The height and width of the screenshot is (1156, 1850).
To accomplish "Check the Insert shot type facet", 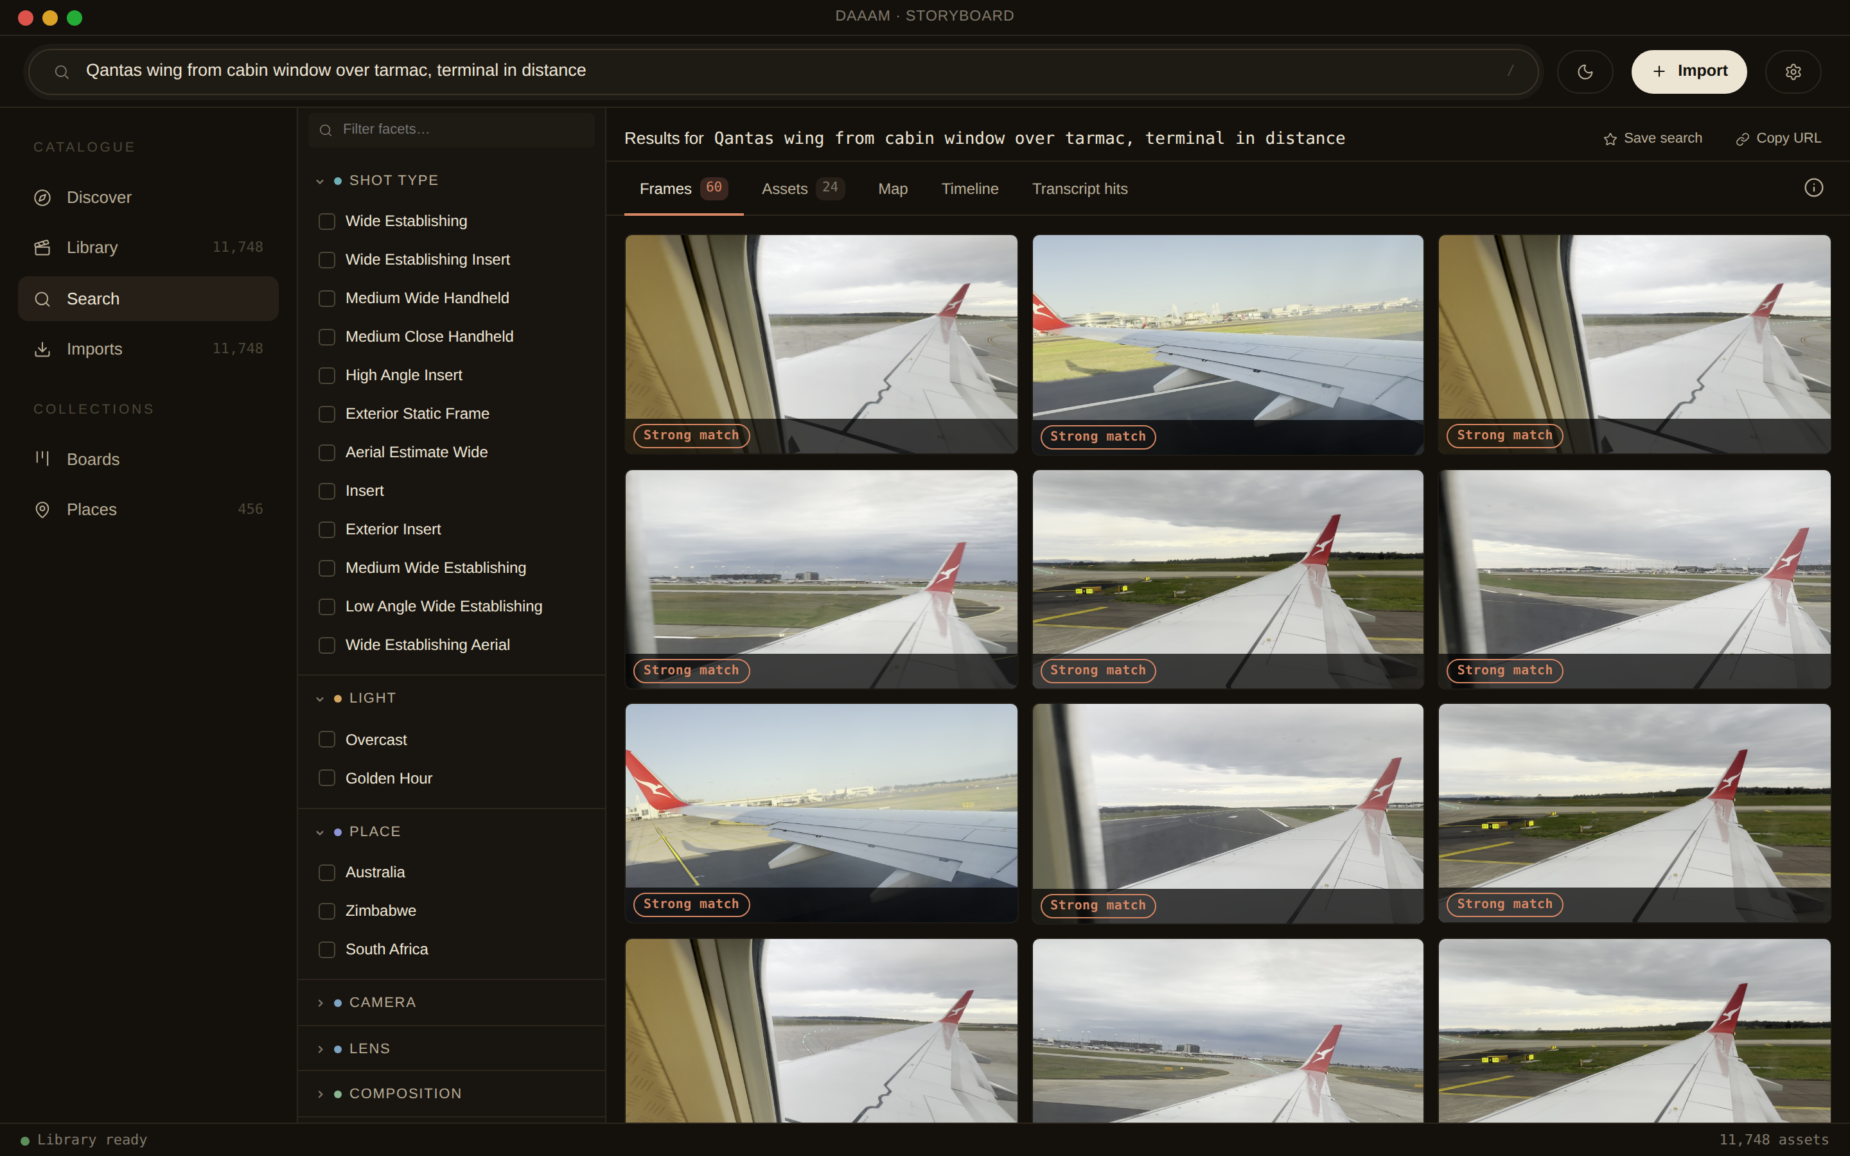I will [326, 491].
